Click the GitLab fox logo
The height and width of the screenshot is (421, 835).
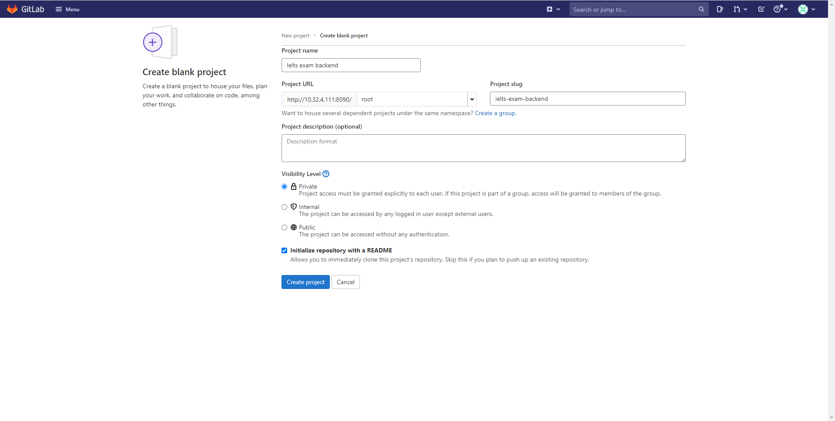click(x=12, y=9)
